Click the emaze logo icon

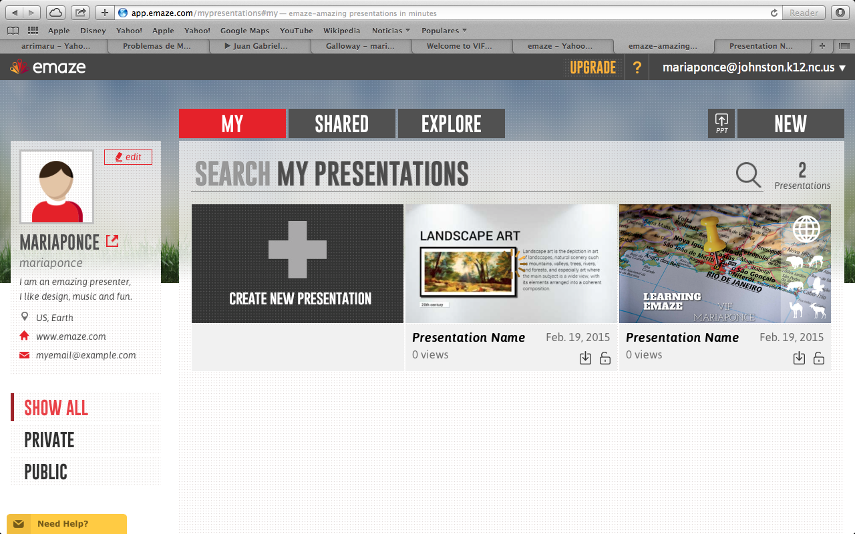click(x=19, y=67)
